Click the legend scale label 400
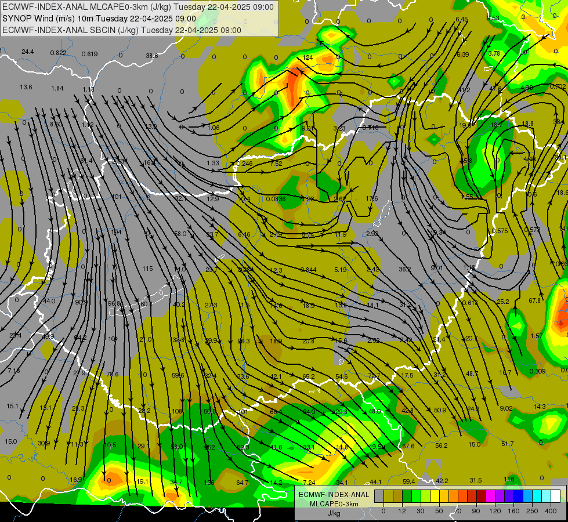 [x=551, y=511]
